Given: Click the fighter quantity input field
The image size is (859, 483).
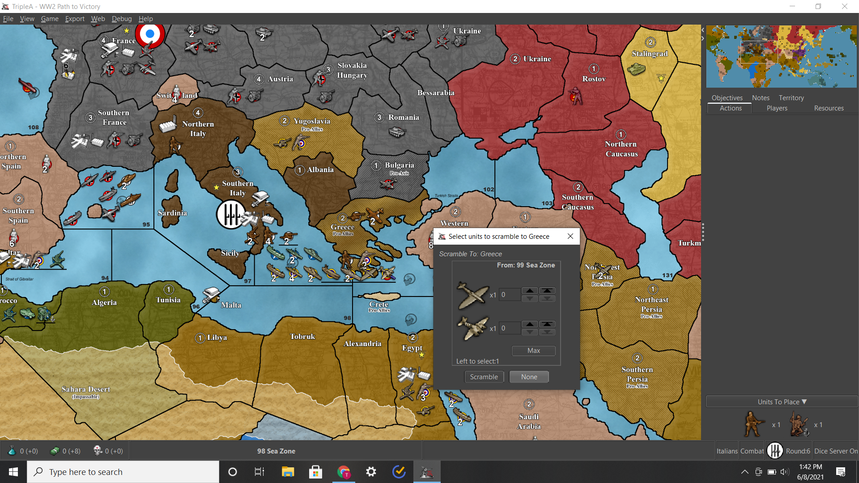Looking at the screenshot, I should point(510,295).
